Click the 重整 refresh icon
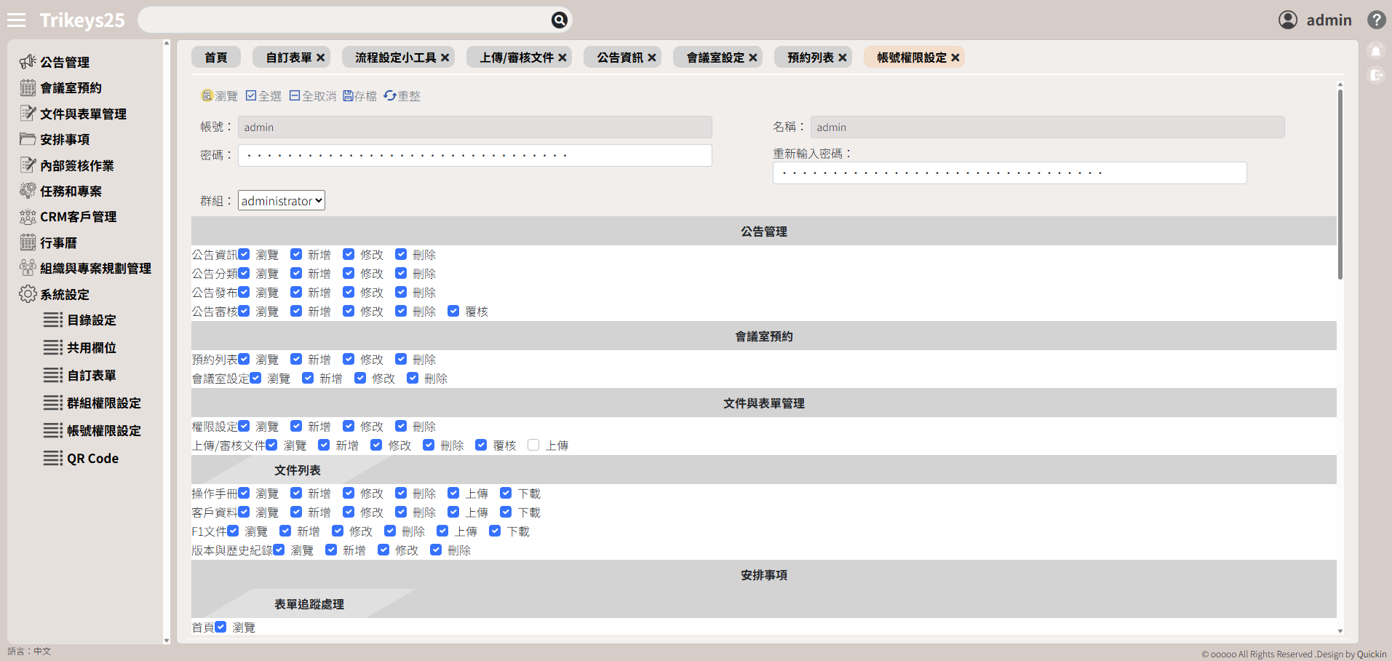The width and height of the screenshot is (1392, 661). coord(390,96)
